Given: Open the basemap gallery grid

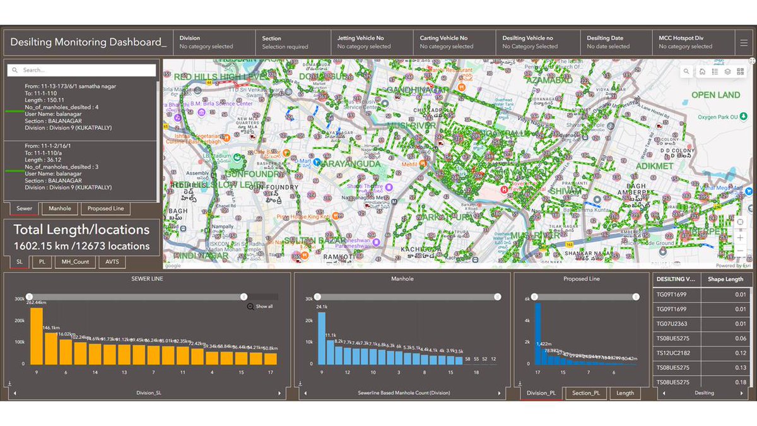Looking at the screenshot, I should [x=740, y=71].
